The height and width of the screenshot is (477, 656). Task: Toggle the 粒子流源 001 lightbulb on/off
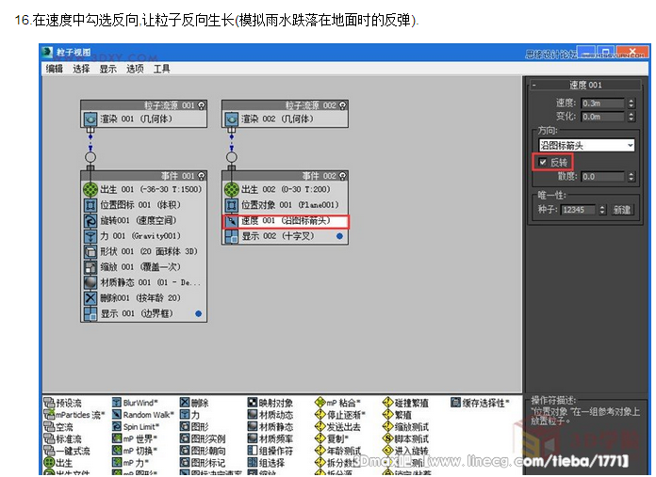pos(202,105)
